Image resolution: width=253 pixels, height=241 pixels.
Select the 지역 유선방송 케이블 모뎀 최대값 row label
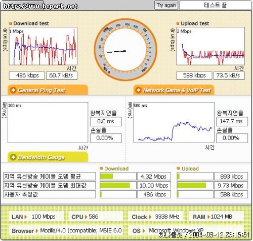(49, 185)
